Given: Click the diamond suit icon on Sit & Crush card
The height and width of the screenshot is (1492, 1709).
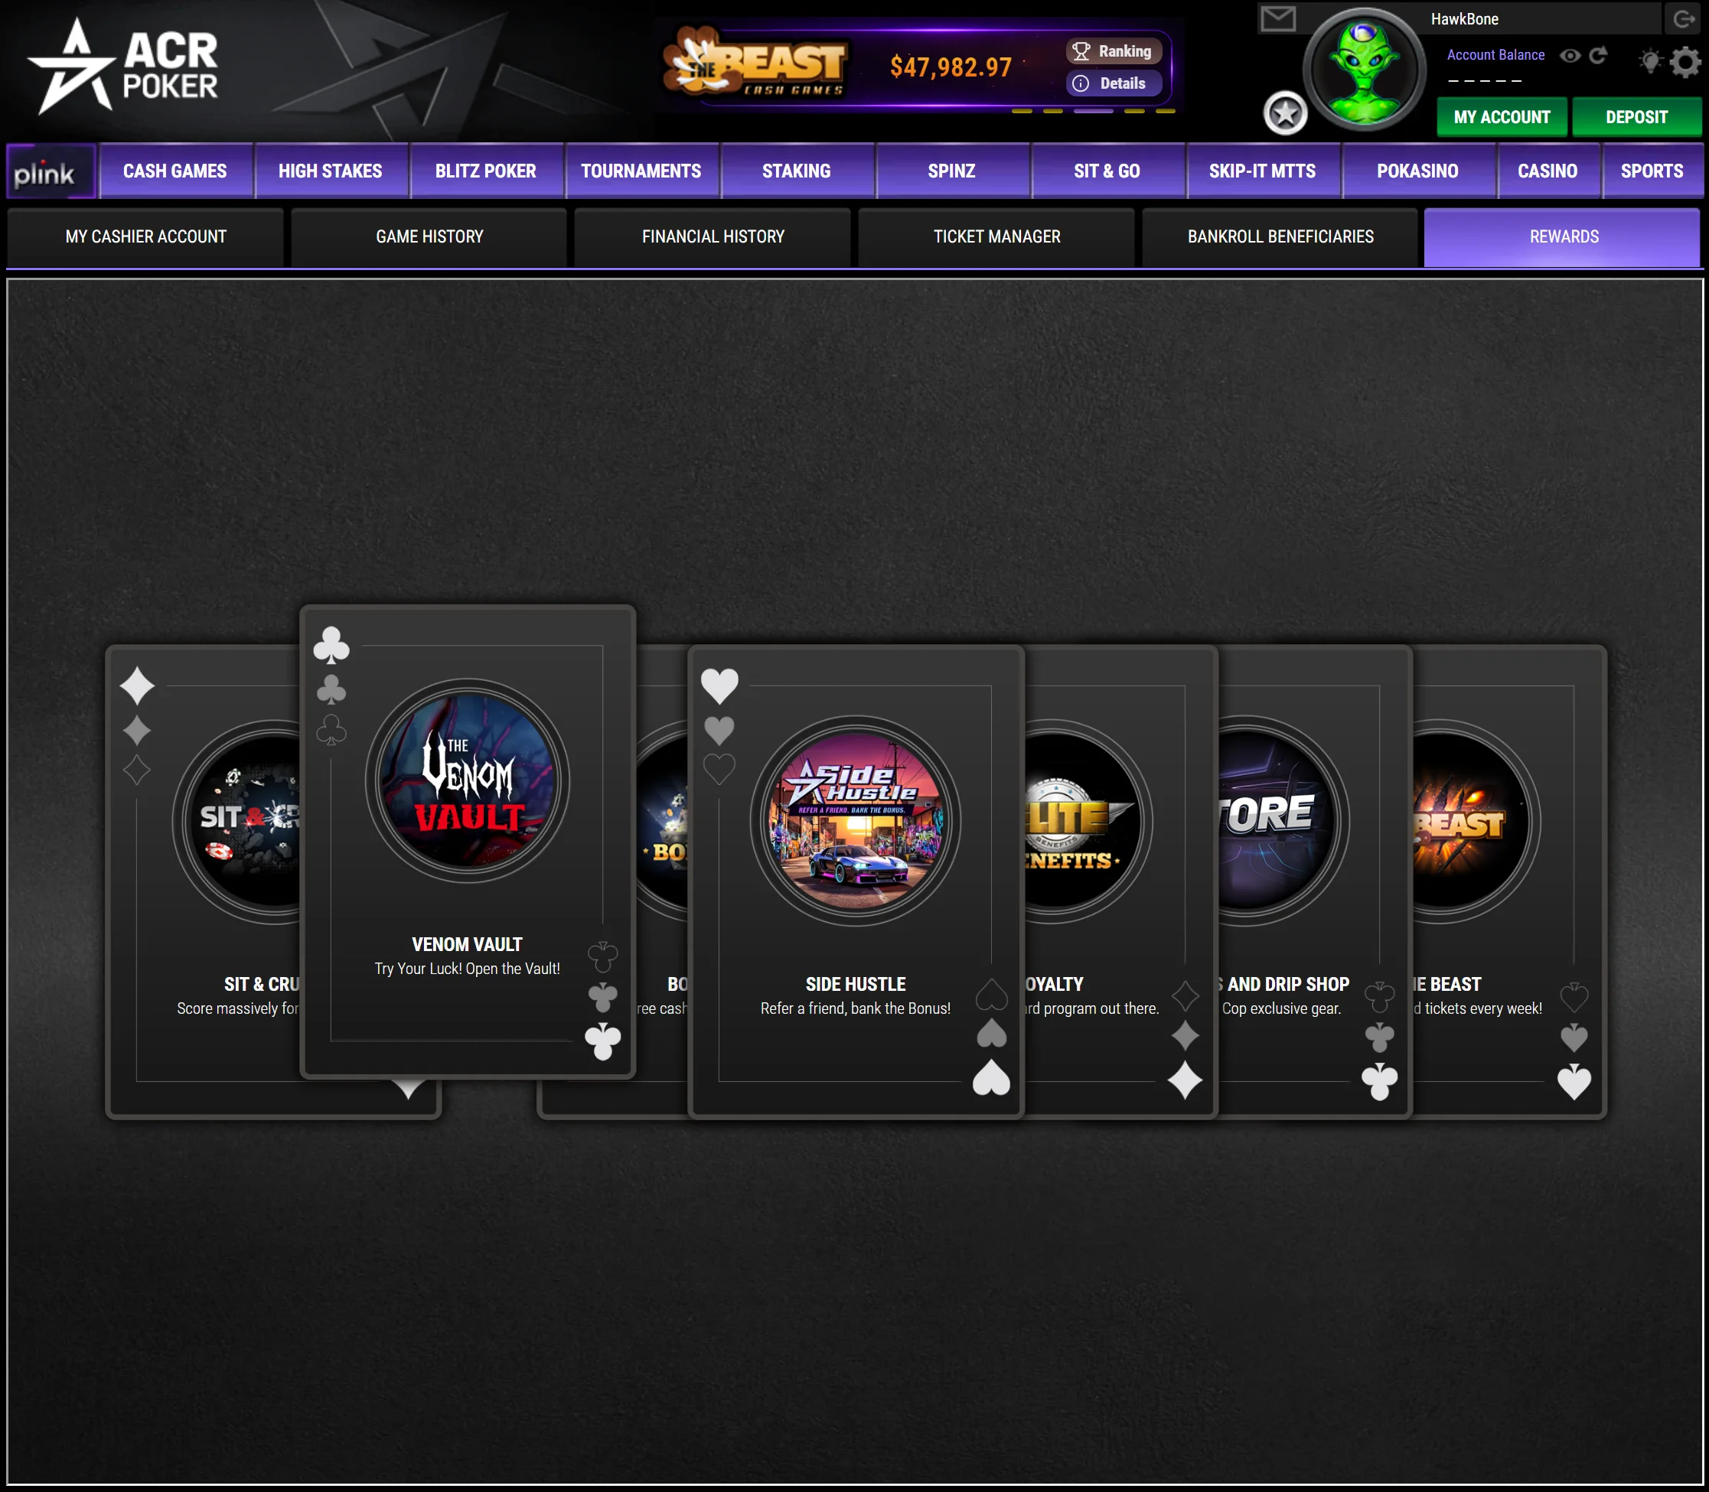Looking at the screenshot, I should (138, 687).
